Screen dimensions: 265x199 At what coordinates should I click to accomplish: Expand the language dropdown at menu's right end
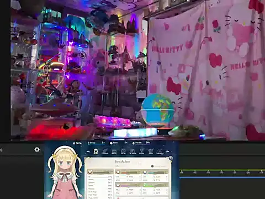(168, 151)
